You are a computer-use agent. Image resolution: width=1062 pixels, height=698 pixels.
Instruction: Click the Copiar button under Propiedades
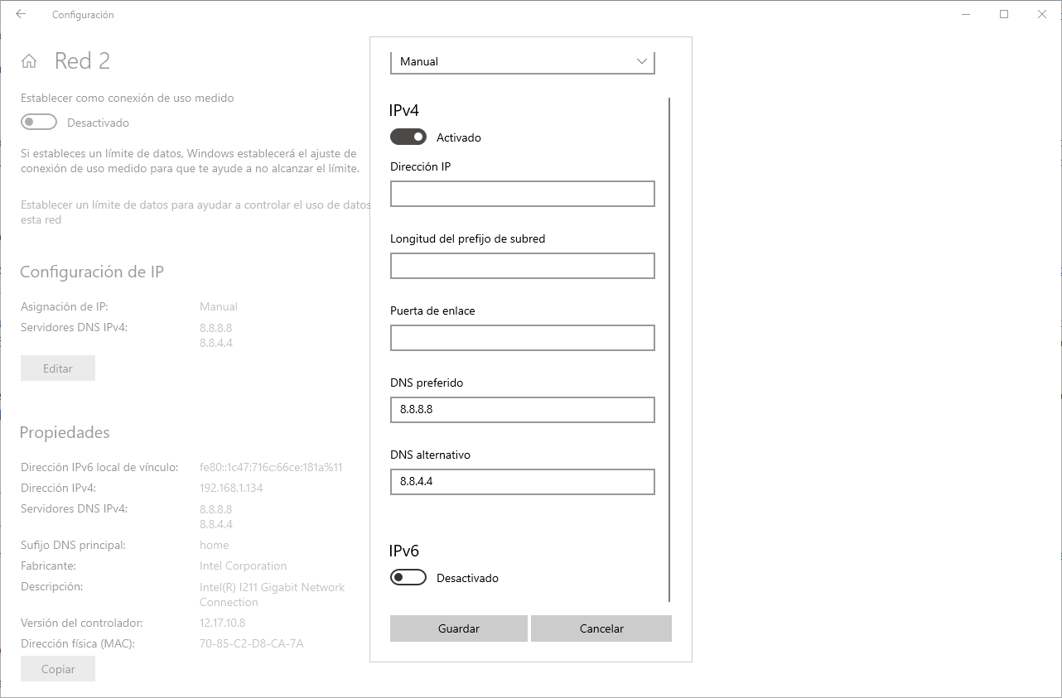(58, 669)
